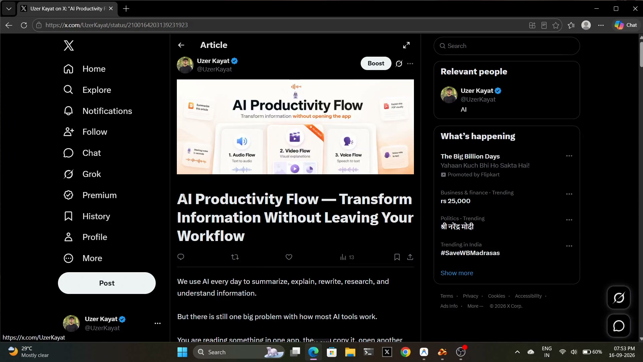Repost the article

(x=235, y=257)
